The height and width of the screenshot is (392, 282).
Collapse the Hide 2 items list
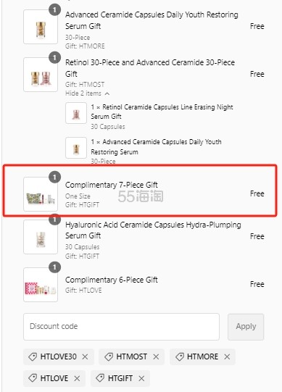[x=87, y=93]
